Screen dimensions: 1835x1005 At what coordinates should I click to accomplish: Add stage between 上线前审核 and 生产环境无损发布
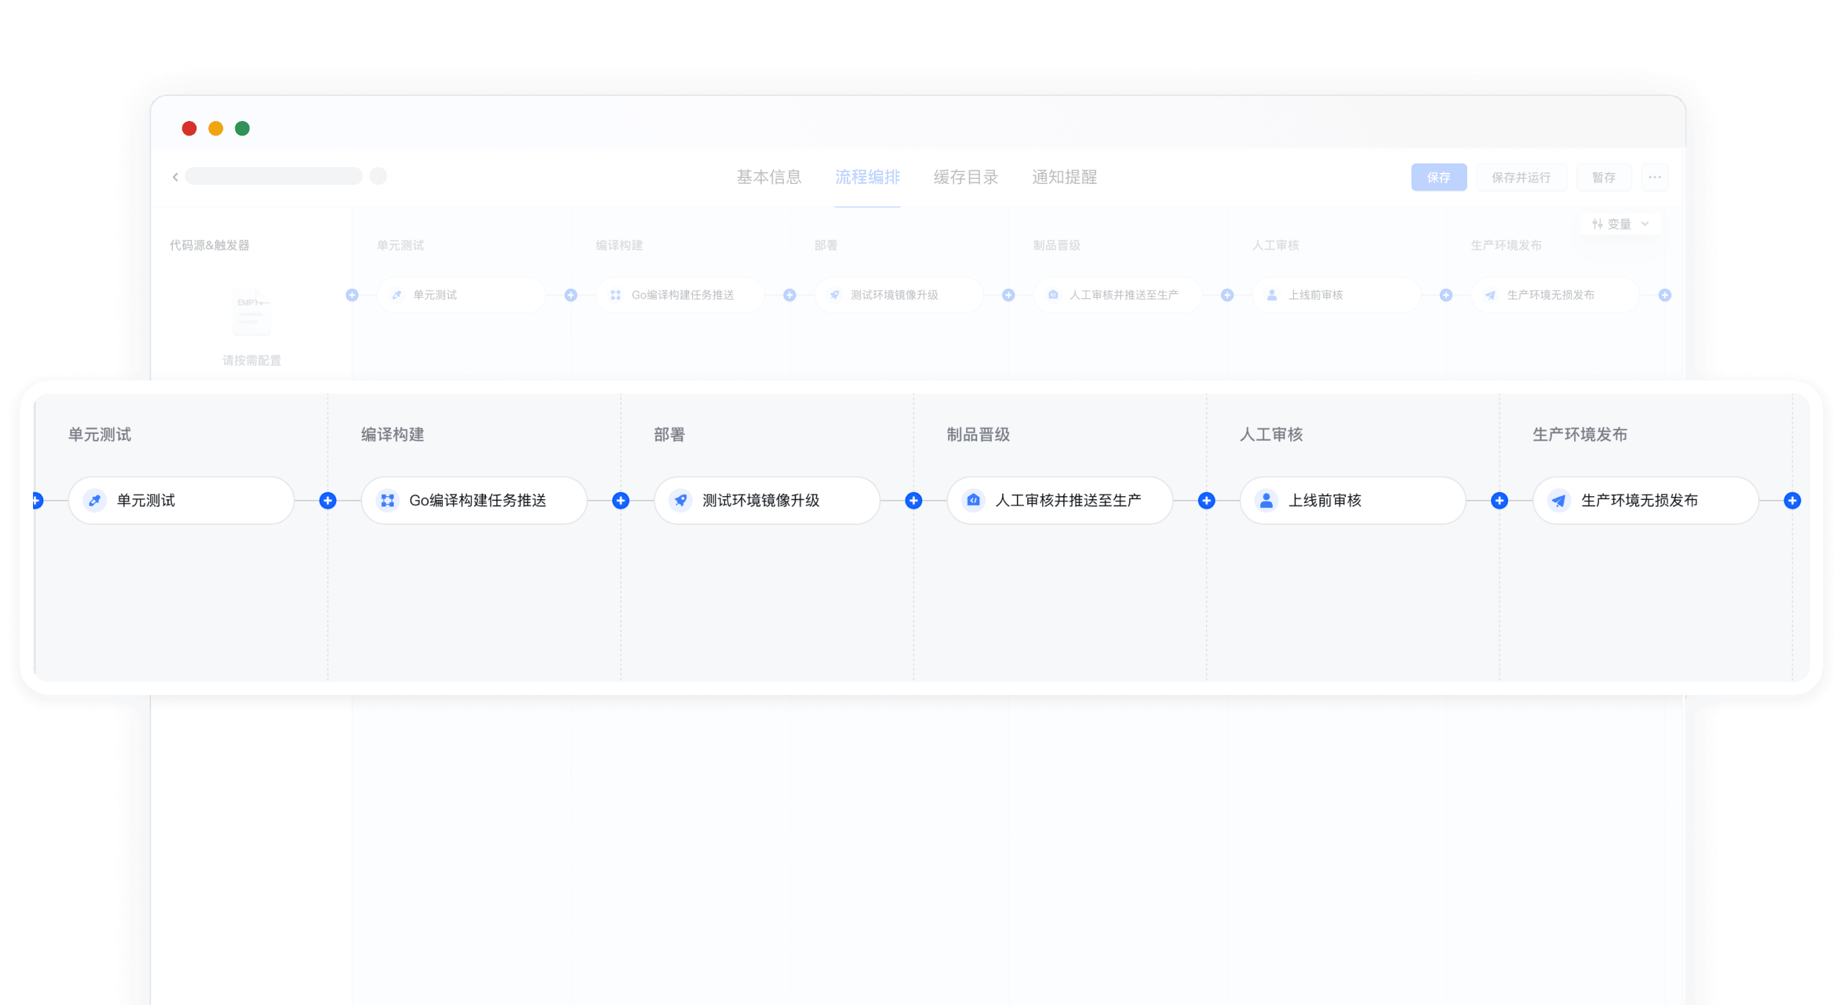[x=1499, y=501]
